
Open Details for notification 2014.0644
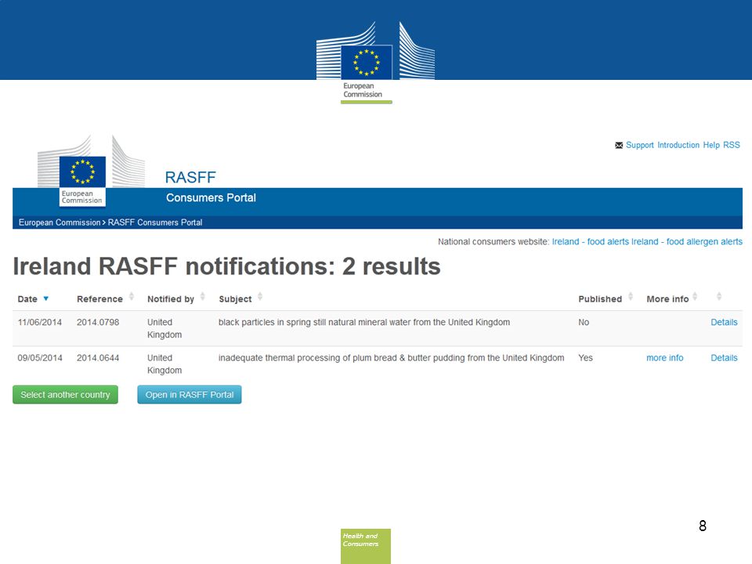click(x=724, y=358)
